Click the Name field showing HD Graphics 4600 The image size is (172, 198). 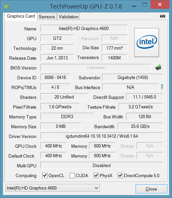pos(84,28)
